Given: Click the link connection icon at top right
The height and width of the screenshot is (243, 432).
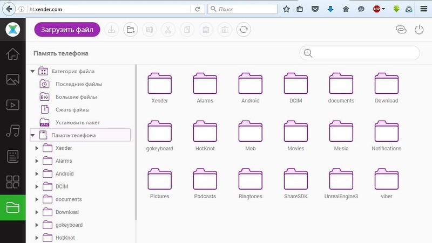Looking at the screenshot, I should [401, 30].
